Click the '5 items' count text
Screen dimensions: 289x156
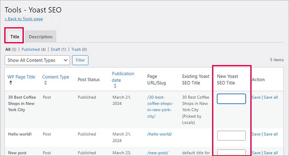click(x=277, y=60)
